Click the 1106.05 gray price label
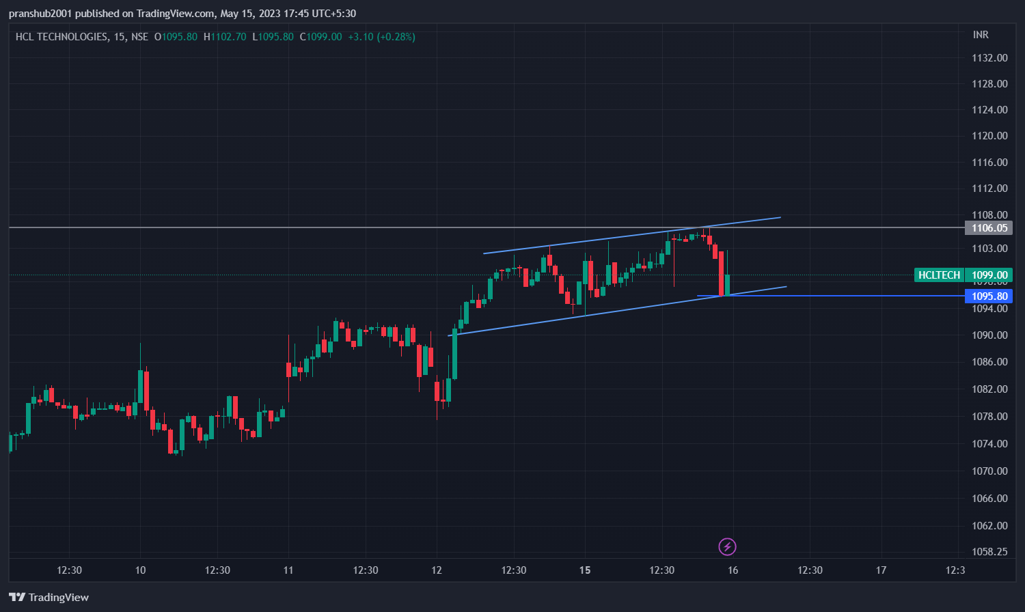 pos(989,227)
